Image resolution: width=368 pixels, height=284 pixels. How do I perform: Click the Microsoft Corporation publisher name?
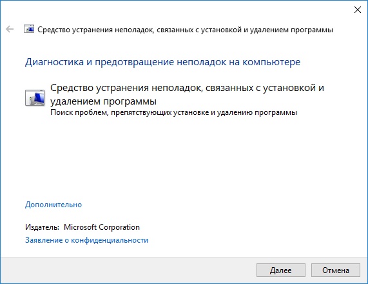point(102,227)
